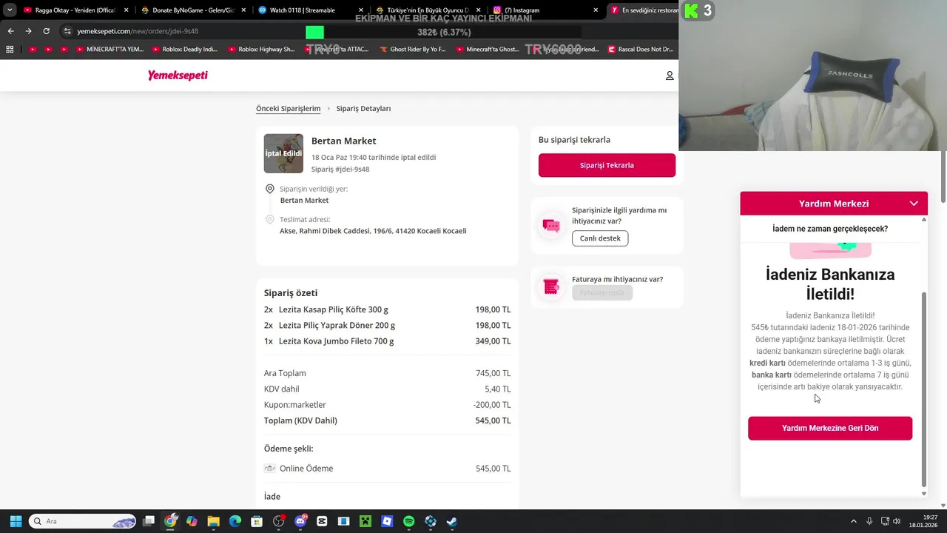Viewport: 947px width, 533px height.
Task: Click the browser back arrow
Action: click(x=10, y=31)
